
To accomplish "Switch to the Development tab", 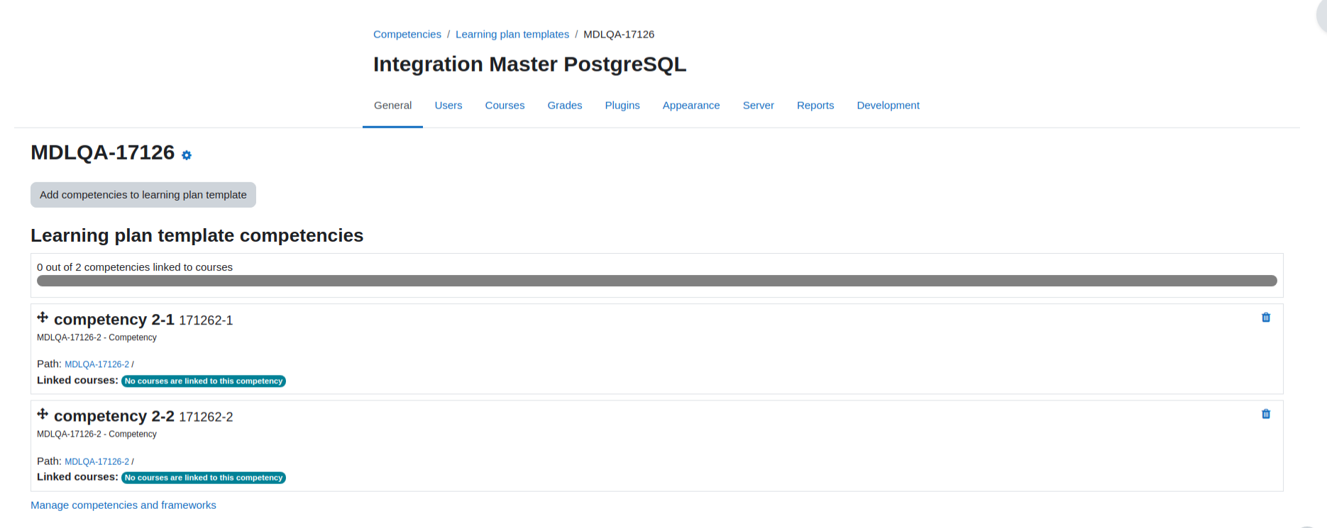I will [888, 106].
